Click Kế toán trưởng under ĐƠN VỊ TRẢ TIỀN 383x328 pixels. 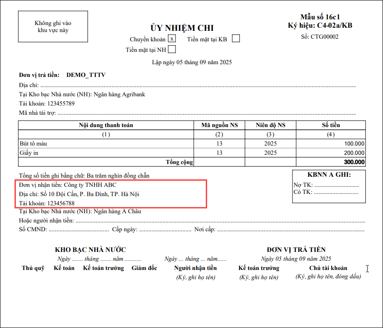pos(259,268)
